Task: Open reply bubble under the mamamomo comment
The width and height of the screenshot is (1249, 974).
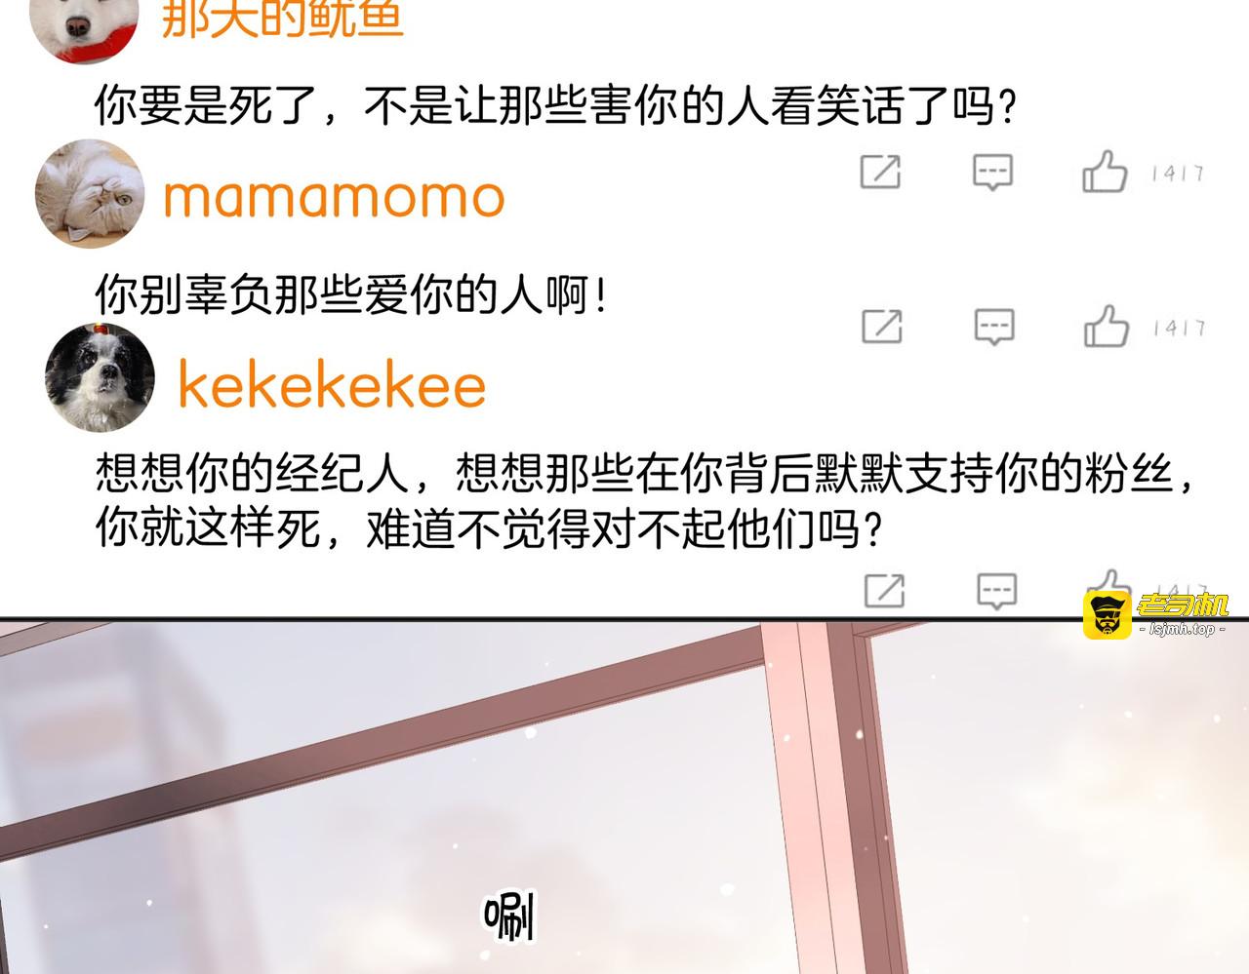Action: [x=995, y=327]
